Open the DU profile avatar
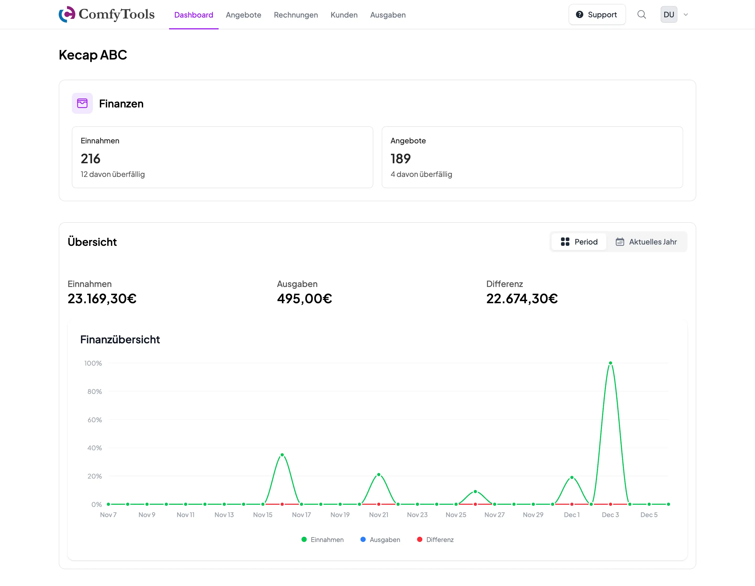 pos(669,14)
